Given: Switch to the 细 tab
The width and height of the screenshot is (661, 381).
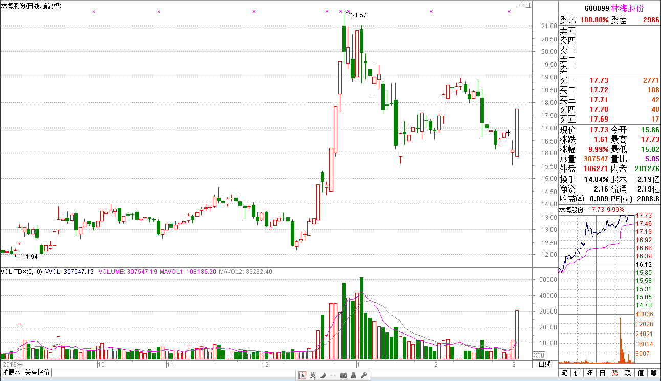Looking at the screenshot, I should pyautogui.click(x=590, y=373).
